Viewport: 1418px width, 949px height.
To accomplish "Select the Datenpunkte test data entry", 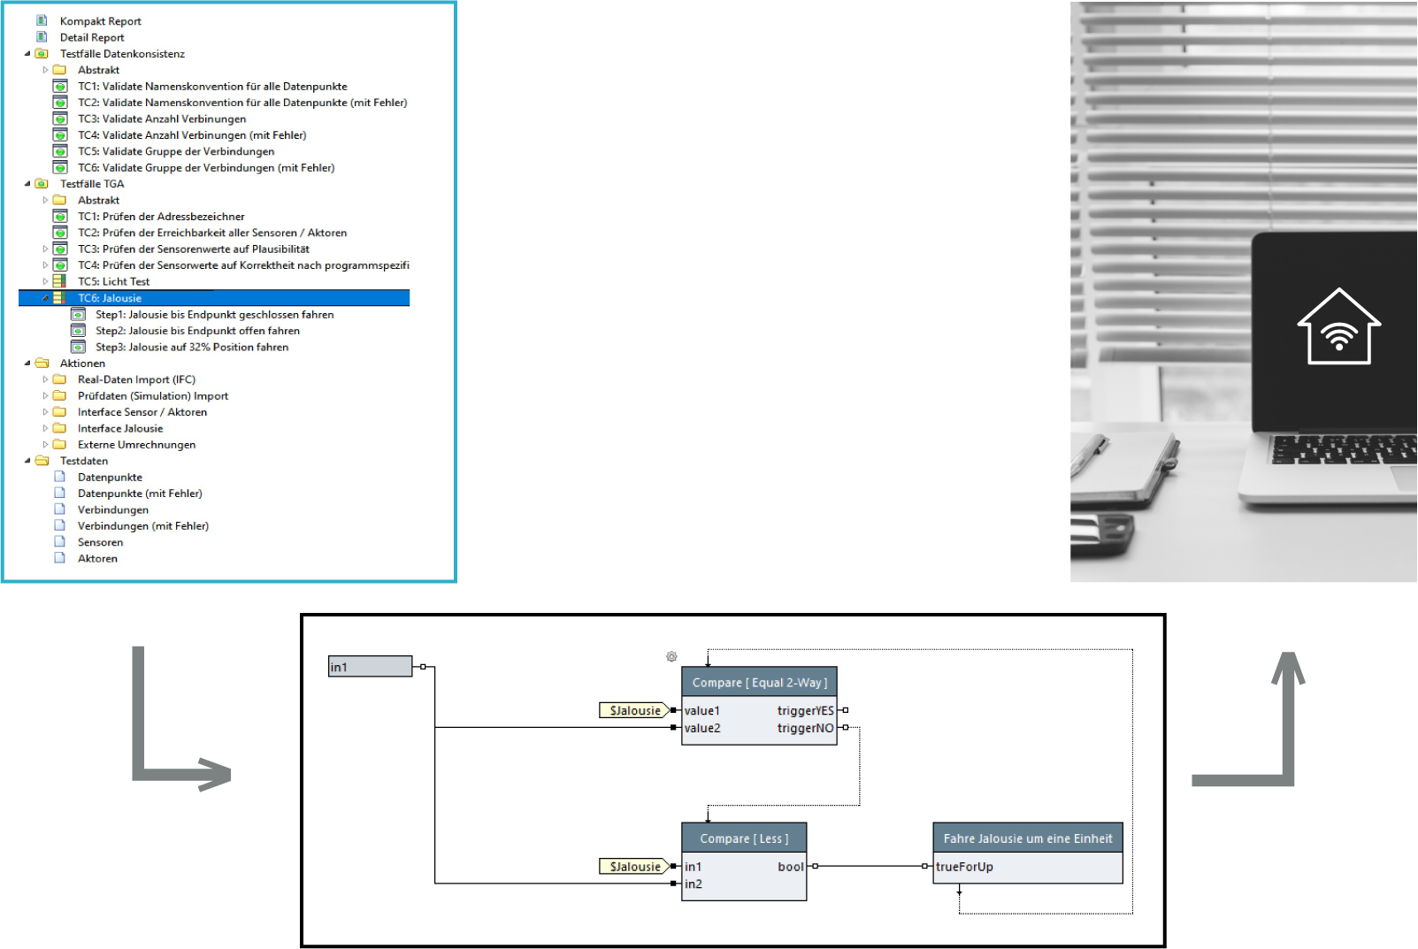I will (x=110, y=477).
